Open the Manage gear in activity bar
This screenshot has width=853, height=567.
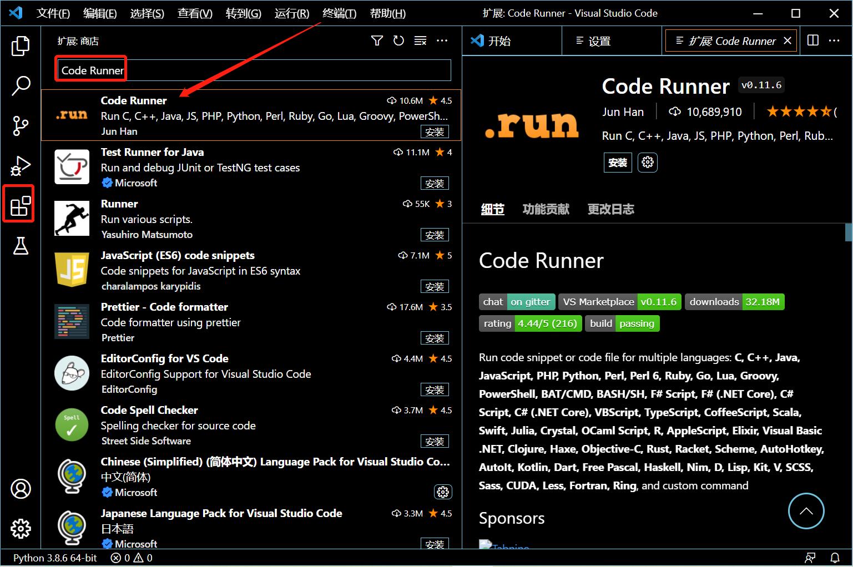coord(21,529)
